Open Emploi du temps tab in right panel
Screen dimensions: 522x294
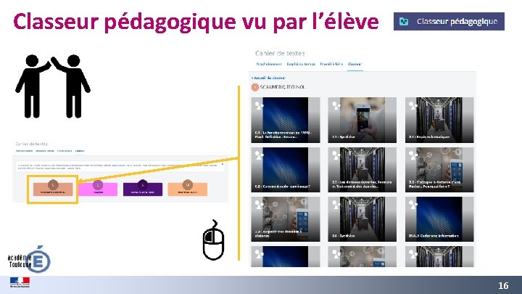pos(301,64)
